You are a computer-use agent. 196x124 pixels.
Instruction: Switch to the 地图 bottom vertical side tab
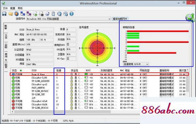click(6, 66)
